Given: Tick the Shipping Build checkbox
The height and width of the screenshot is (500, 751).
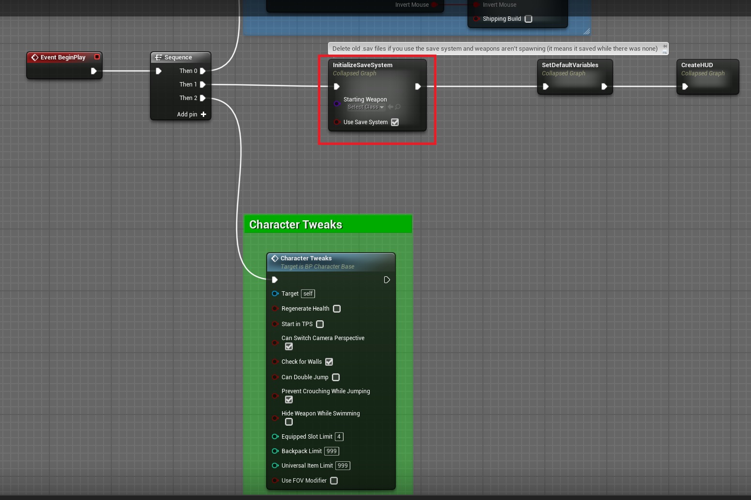Looking at the screenshot, I should click(x=528, y=19).
